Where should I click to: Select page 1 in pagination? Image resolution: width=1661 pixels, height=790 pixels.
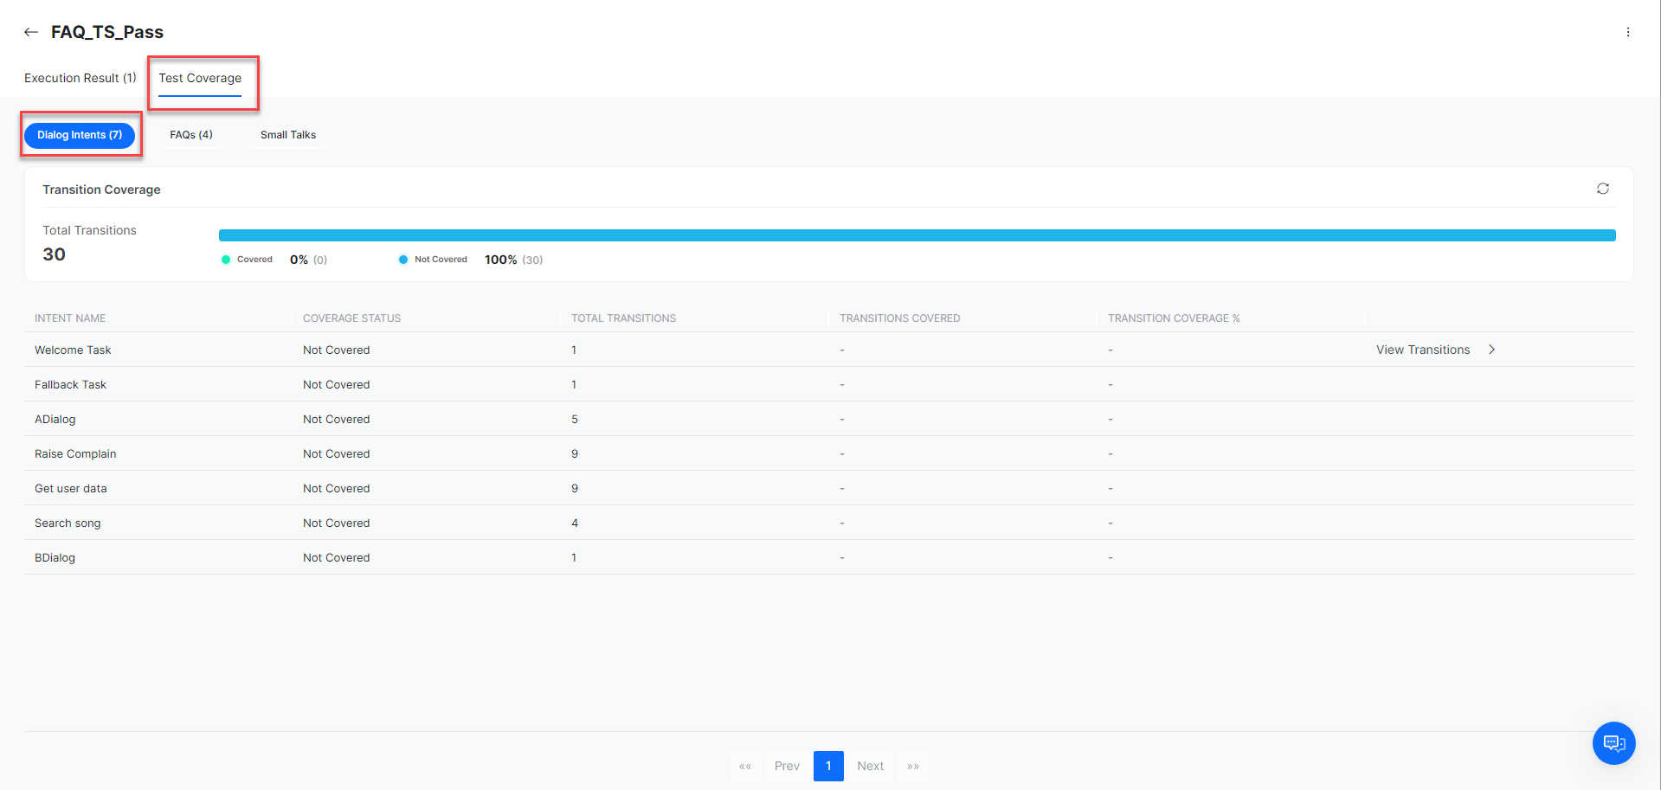pos(828,766)
